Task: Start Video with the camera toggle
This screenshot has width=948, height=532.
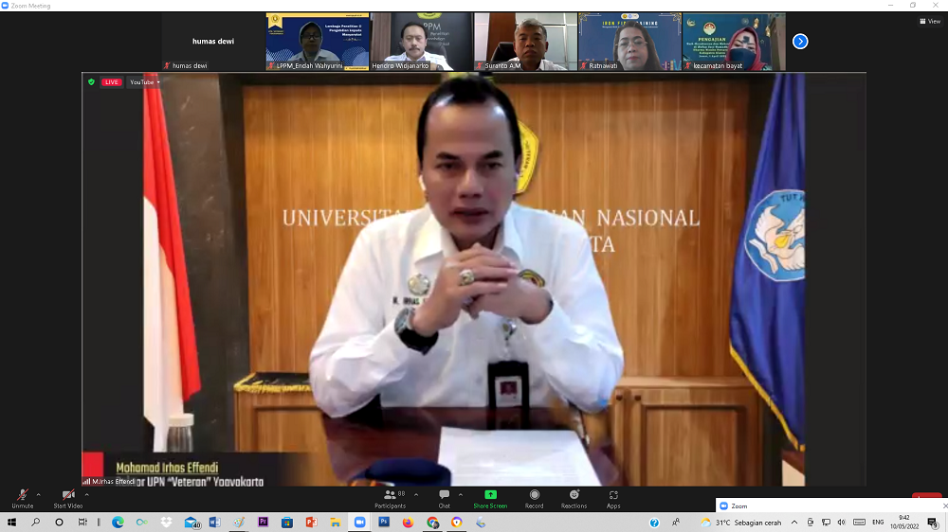Action: 68,497
